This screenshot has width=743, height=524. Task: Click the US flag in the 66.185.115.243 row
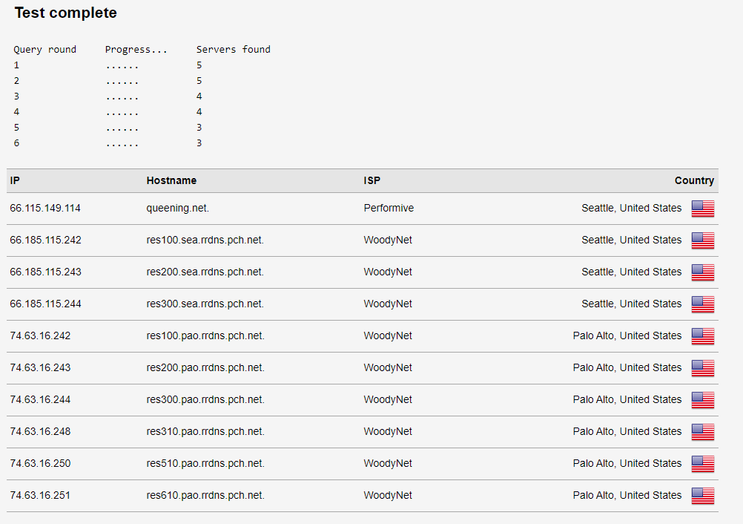click(703, 272)
